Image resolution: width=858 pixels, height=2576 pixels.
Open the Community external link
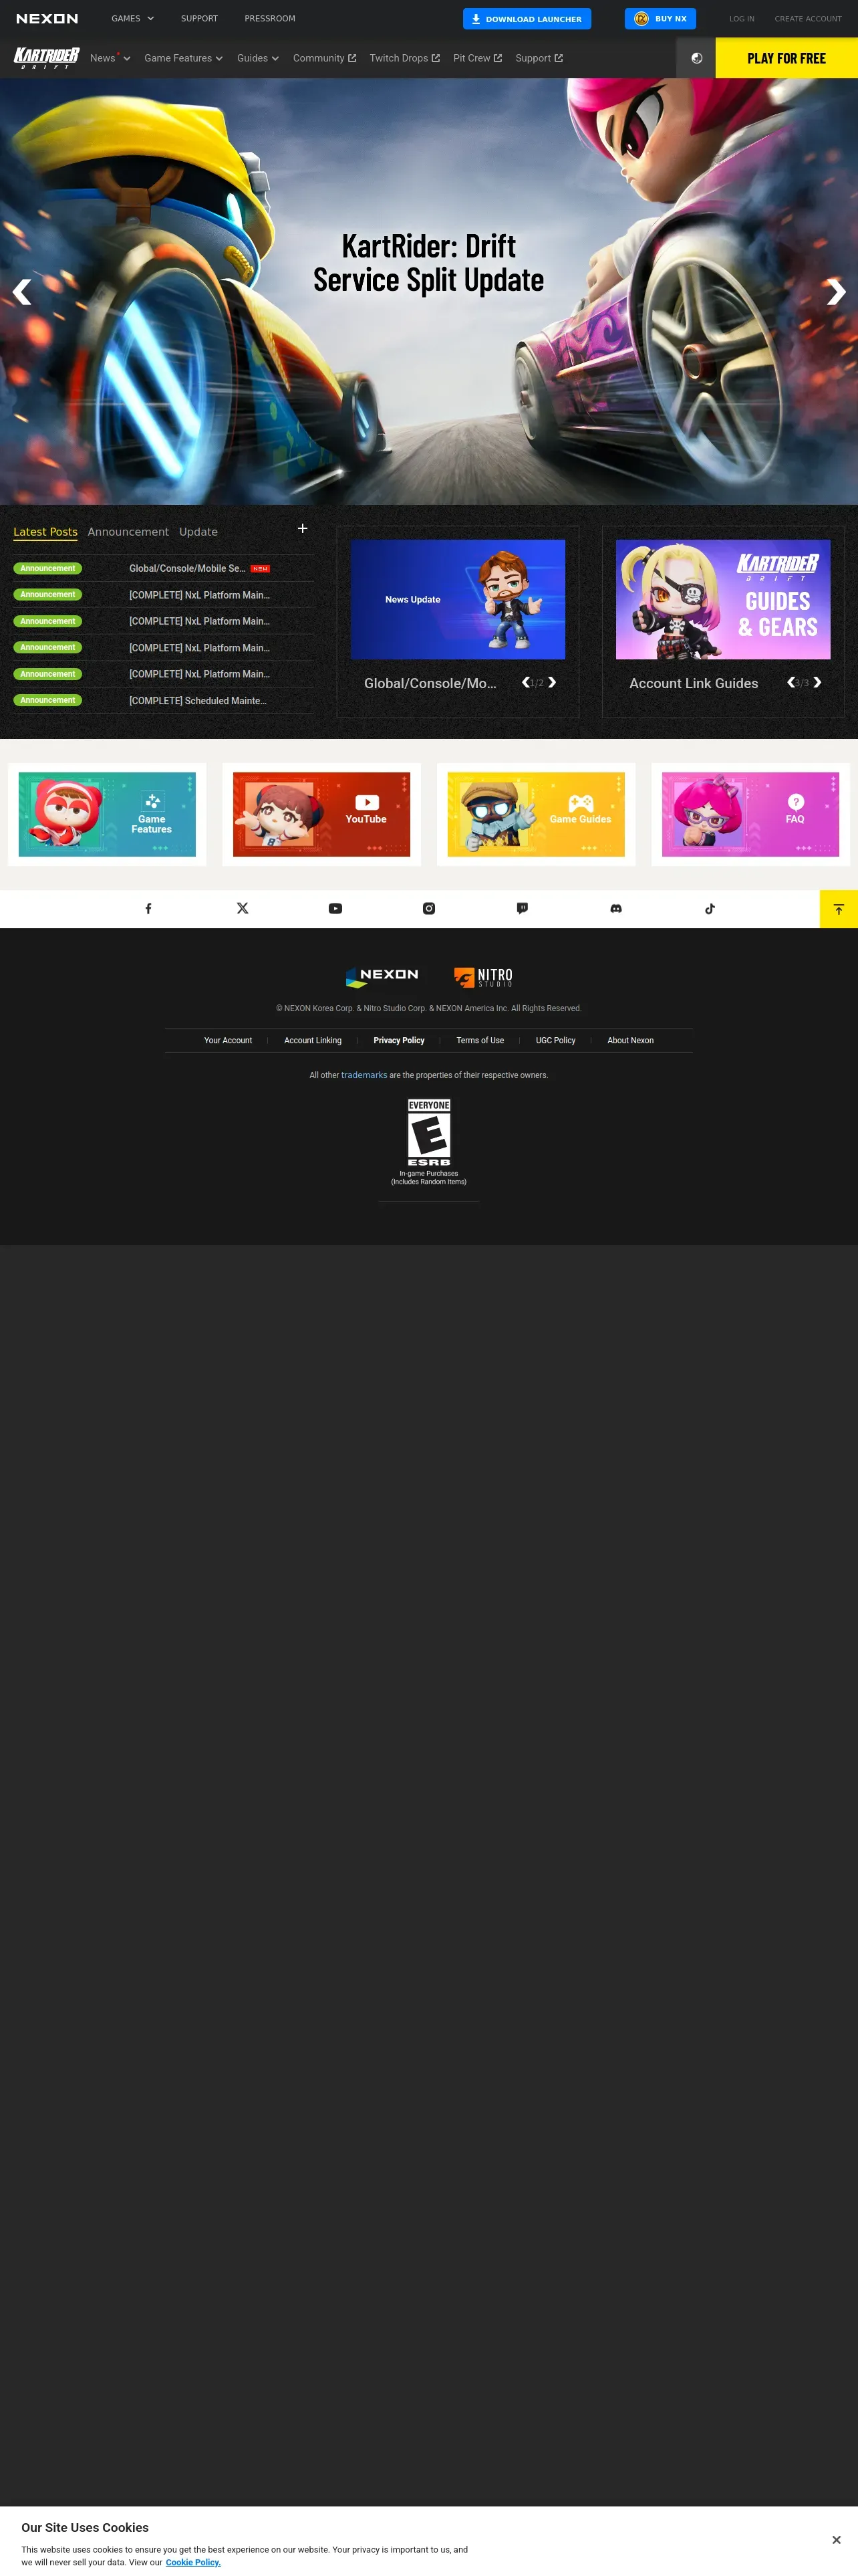pos(325,58)
